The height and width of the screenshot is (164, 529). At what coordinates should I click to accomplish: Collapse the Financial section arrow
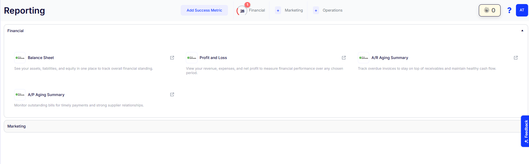(522, 31)
